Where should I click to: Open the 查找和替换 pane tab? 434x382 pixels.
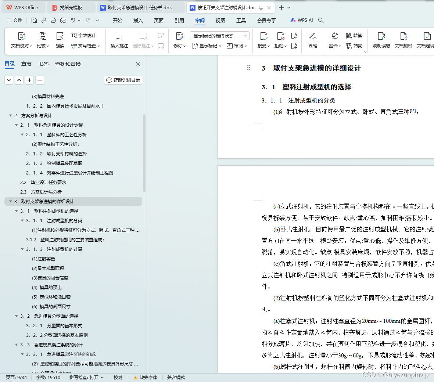coord(68,64)
